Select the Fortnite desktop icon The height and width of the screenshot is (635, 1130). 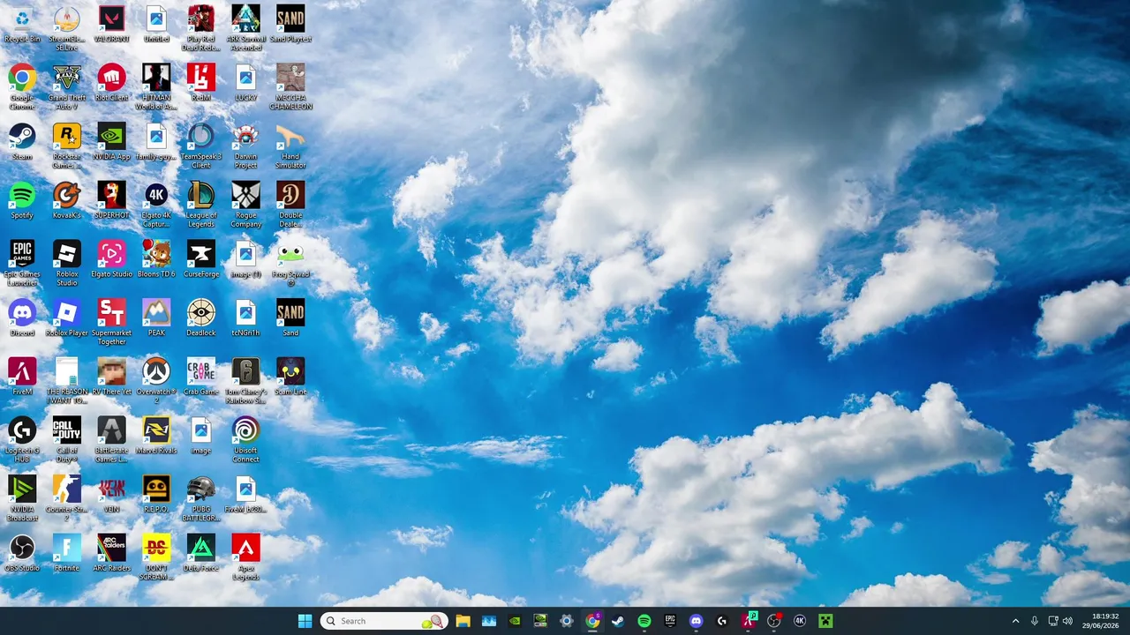pyautogui.click(x=67, y=554)
